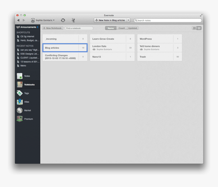This screenshot has width=218, height=187.
Task: Create a New Notebook
Action: (52, 28)
